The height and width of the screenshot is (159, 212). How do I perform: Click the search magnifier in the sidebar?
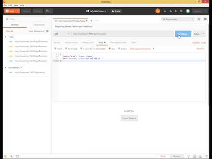coord(7,19)
